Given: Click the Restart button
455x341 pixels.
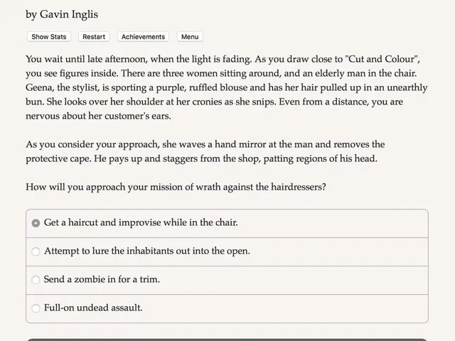Looking at the screenshot, I should pyautogui.click(x=94, y=37).
